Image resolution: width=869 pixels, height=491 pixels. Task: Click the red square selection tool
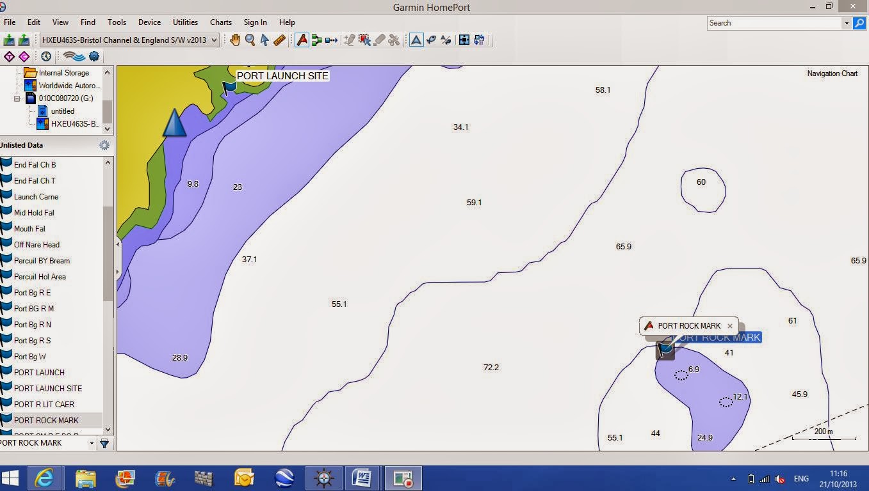364,40
